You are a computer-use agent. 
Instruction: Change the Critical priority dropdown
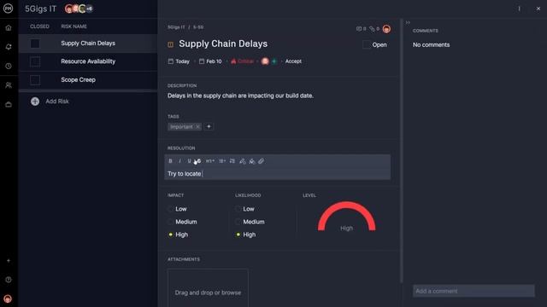242,61
